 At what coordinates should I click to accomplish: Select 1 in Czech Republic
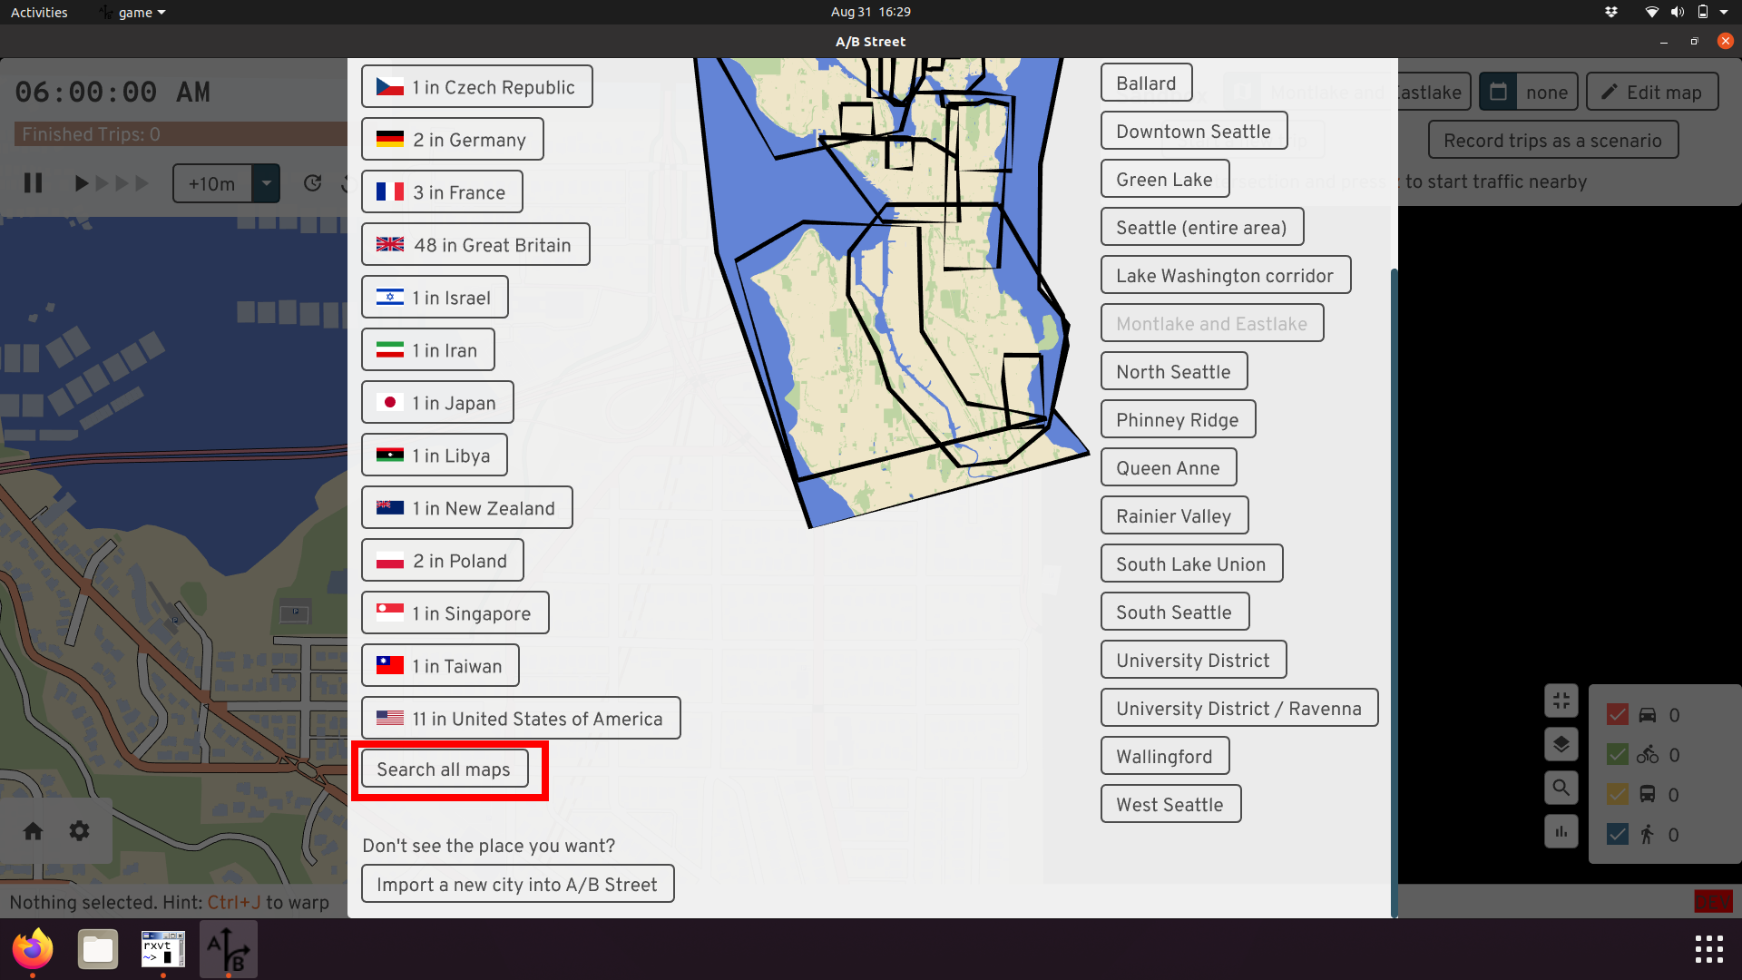click(476, 86)
